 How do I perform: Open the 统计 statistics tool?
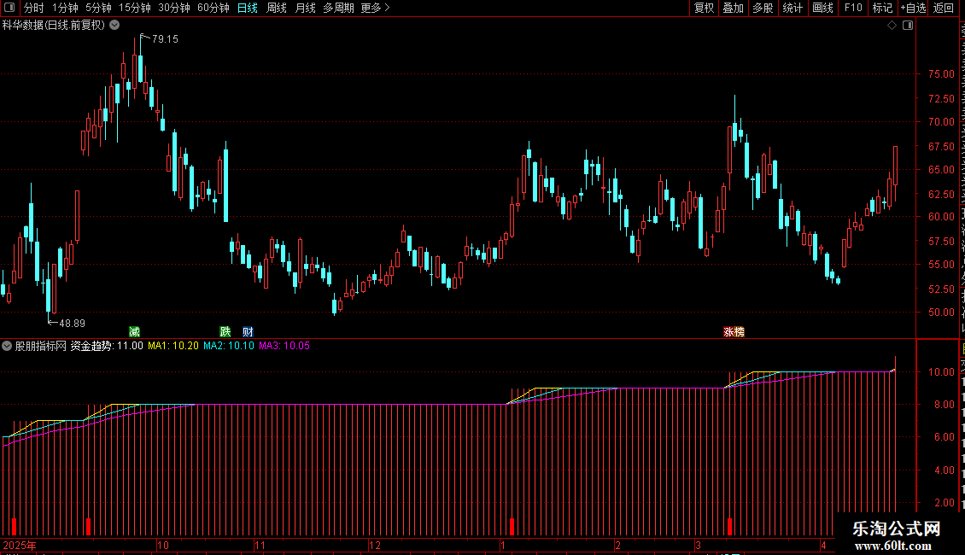[792, 8]
